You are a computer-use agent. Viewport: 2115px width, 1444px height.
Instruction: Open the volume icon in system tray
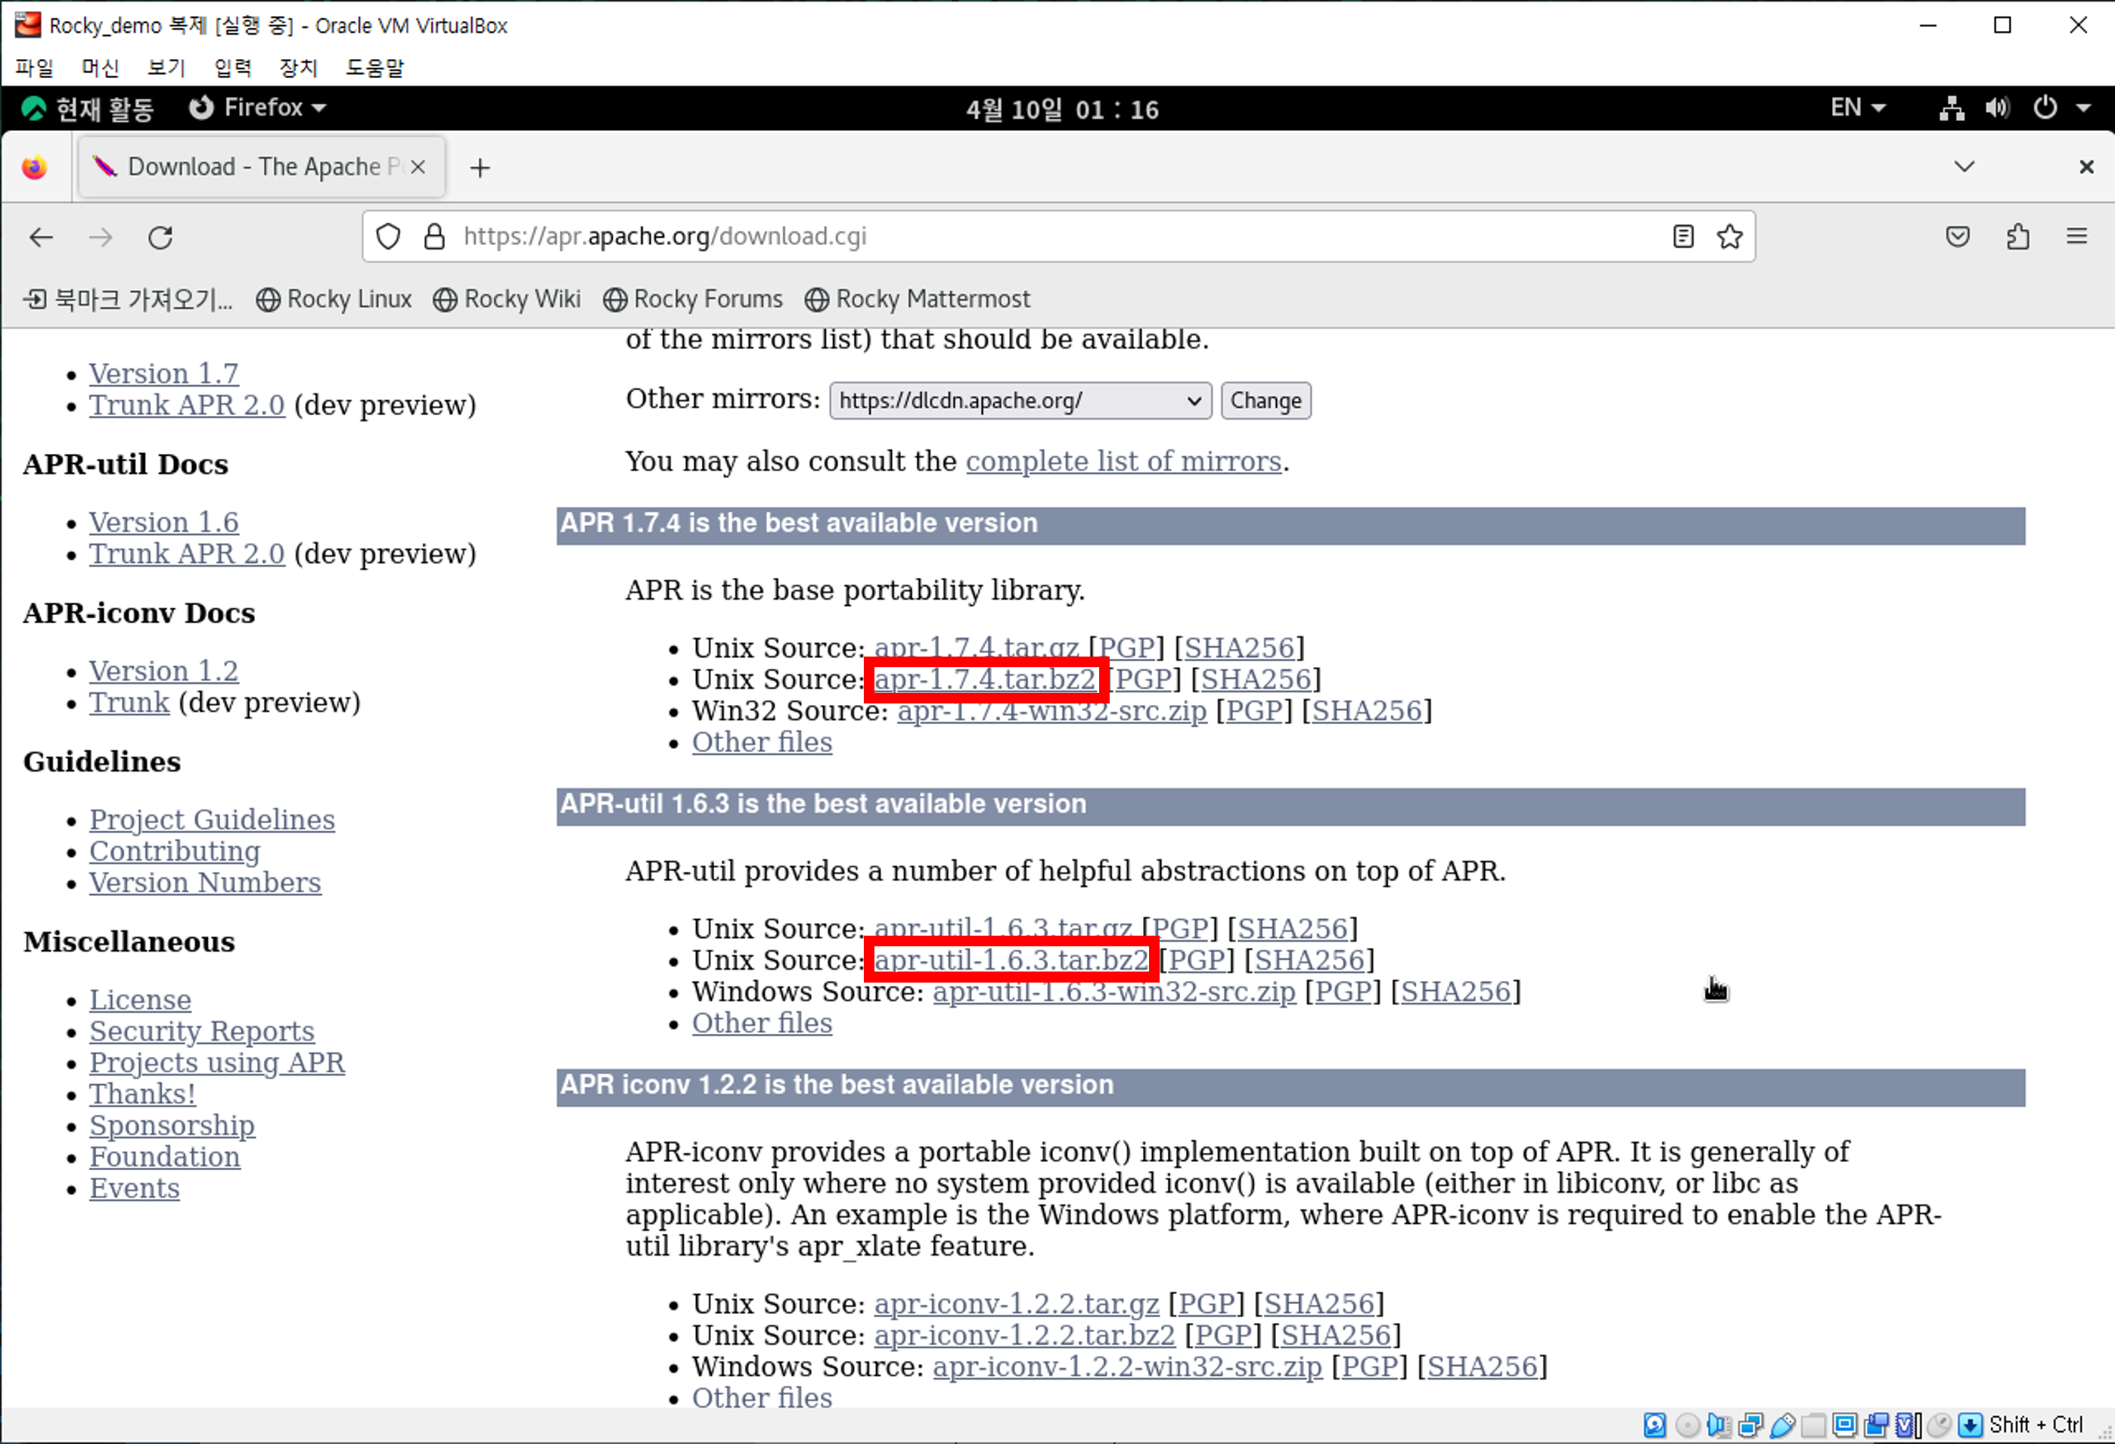point(1997,108)
